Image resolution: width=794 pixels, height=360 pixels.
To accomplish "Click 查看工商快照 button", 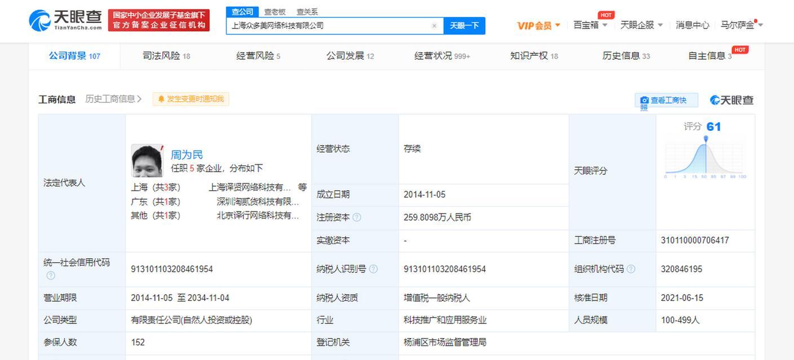I will tap(667, 101).
